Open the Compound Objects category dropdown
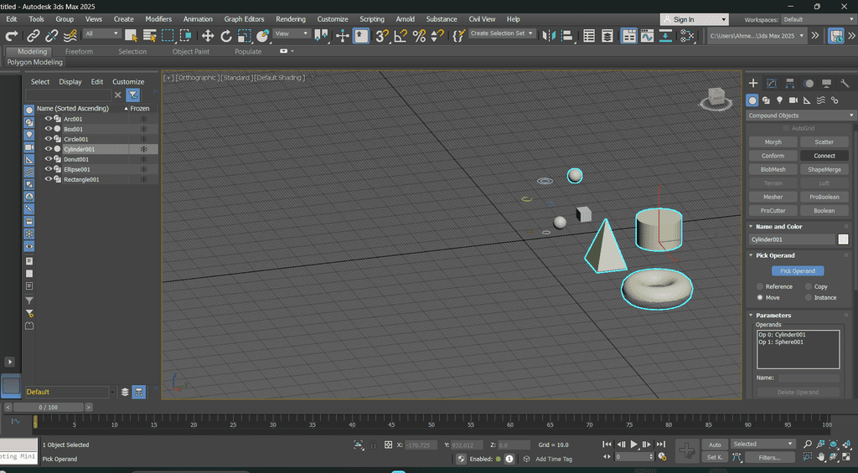858x473 pixels. (800, 116)
